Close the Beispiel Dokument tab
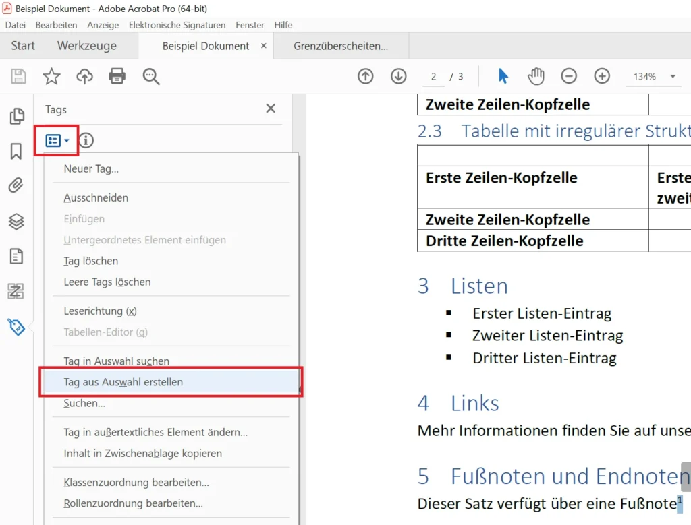Image resolution: width=691 pixels, height=525 pixels. 264,46
